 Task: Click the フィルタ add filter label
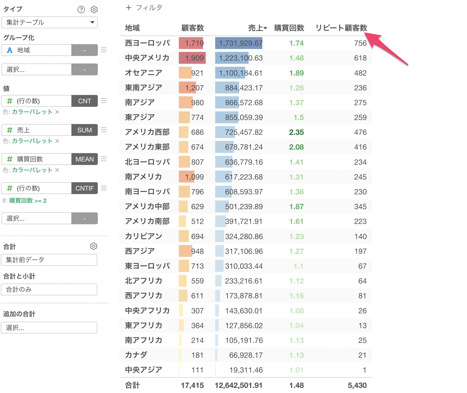pos(149,8)
